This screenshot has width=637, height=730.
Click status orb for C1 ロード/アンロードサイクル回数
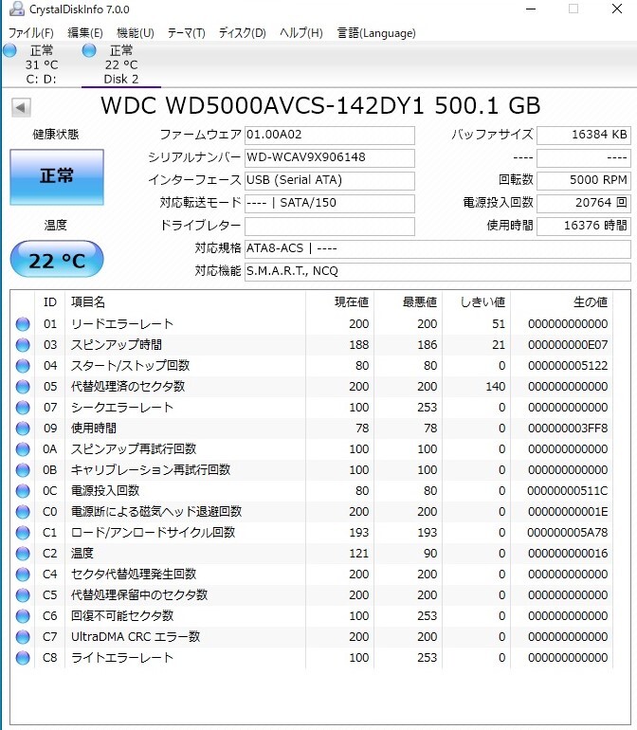click(x=23, y=533)
